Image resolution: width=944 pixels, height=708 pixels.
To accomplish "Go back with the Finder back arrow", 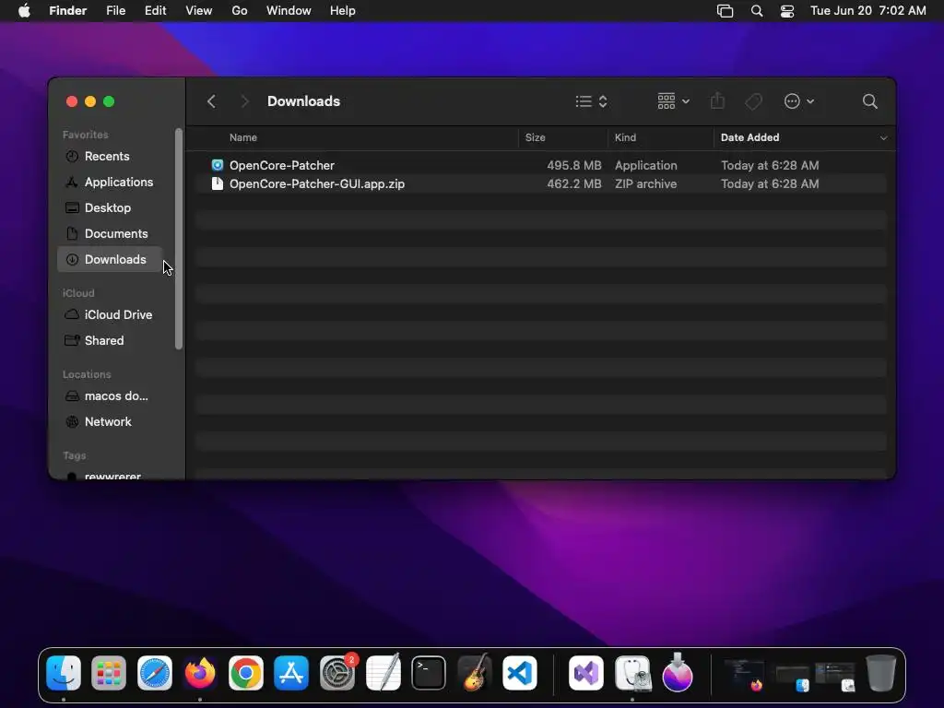I will (211, 101).
